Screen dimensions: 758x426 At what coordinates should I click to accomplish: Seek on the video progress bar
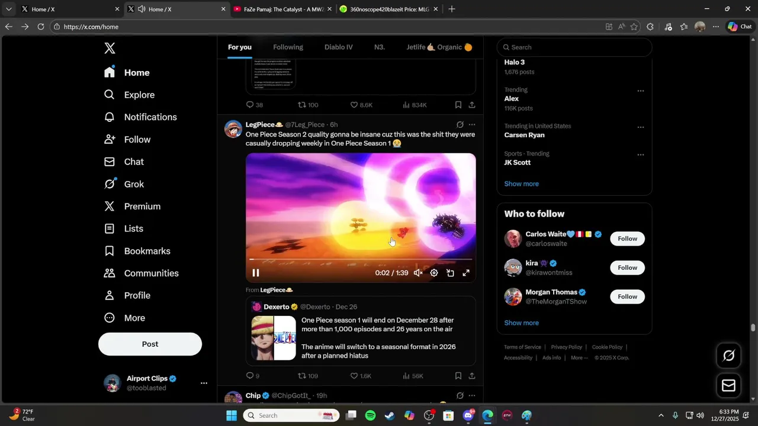tap(361, 259)
